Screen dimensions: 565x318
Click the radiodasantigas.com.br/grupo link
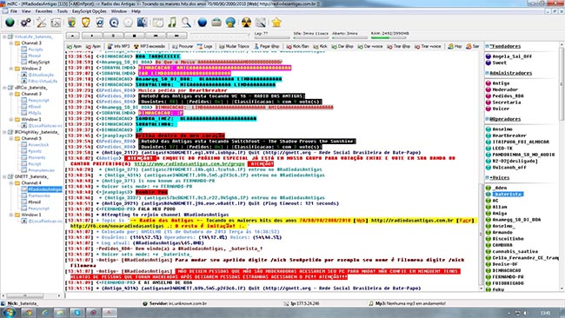(189, 164)
